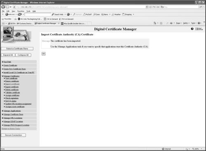Expand the Manage Certificate Store section

[2, 114]
